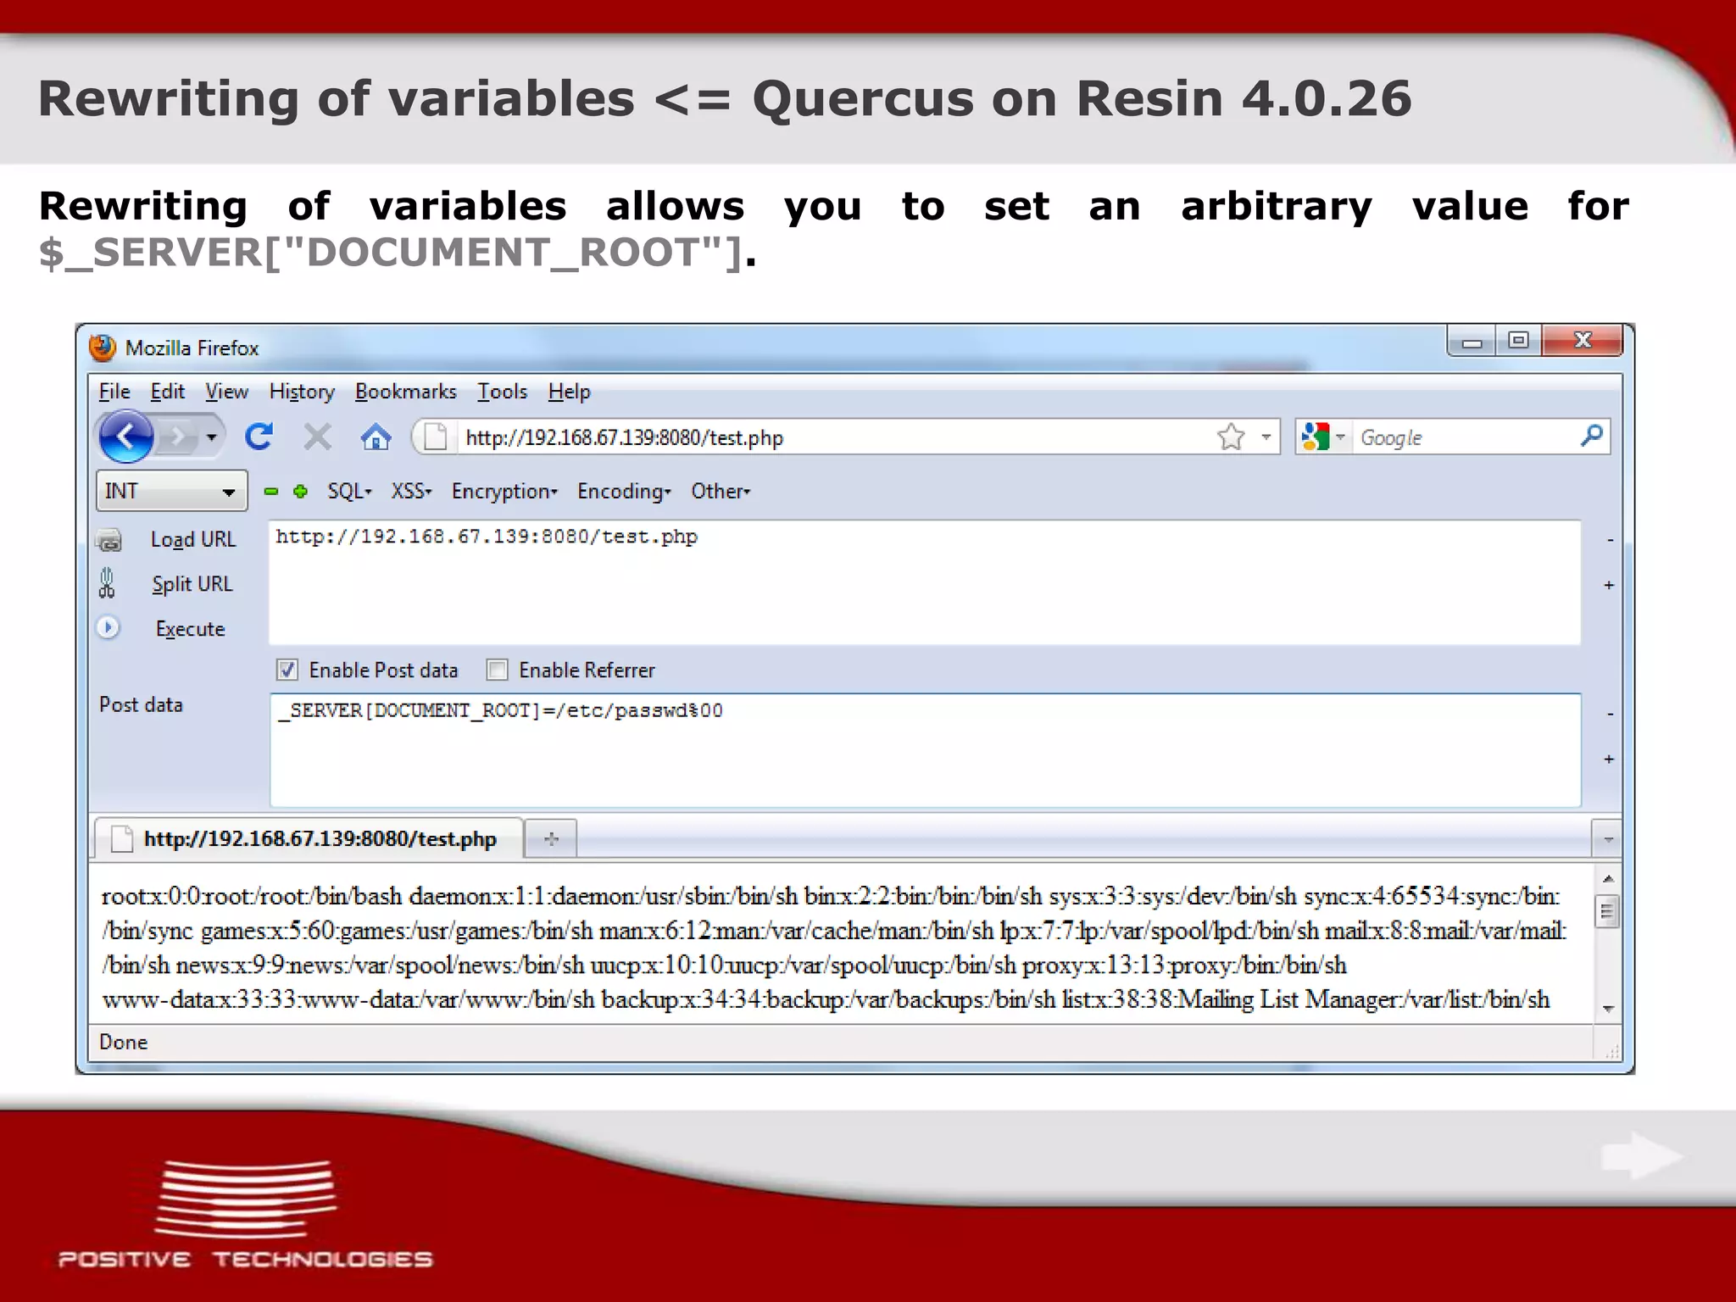Click the Firefox Back button
The width and height of the screenshot is (1736, 1302).
pos(125,437)
